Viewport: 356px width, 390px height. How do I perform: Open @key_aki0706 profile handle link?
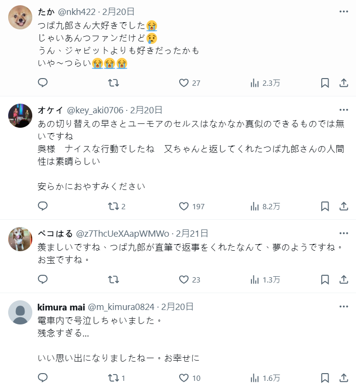(x=94, y=110)
